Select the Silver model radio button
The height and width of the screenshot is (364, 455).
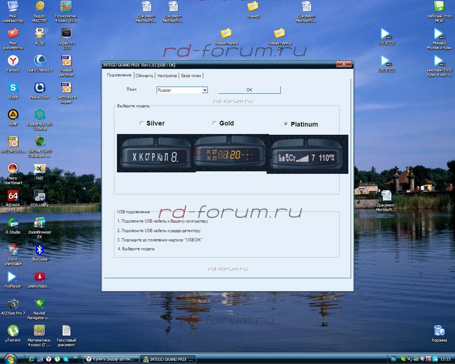(142, 123)
